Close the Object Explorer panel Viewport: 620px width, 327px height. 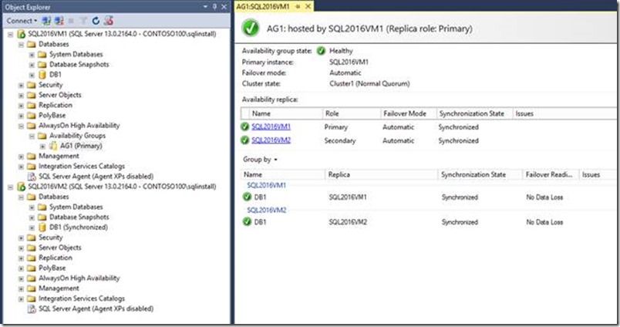pyautogui.click(x=224, y=7)
